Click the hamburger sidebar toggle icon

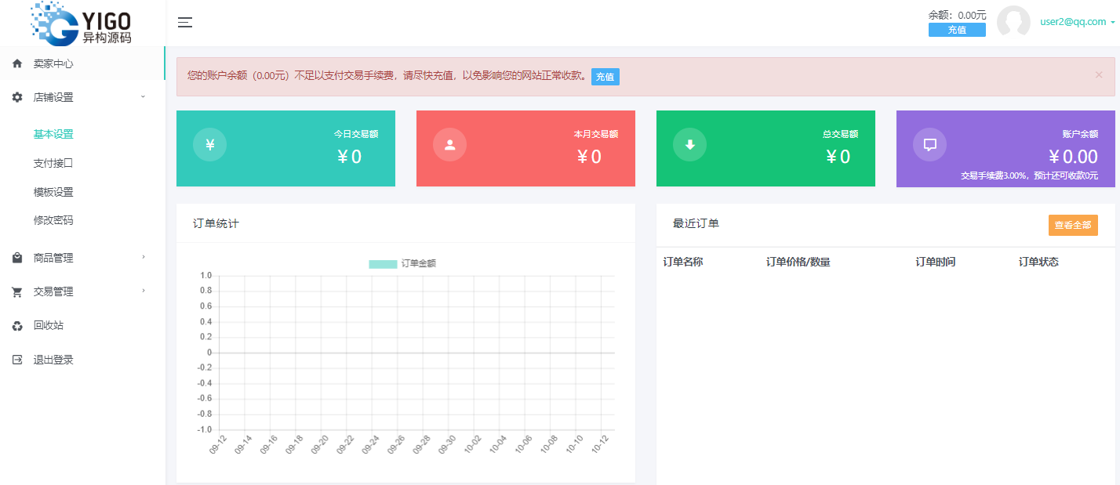pyautogui.click(x=184, y=22)
